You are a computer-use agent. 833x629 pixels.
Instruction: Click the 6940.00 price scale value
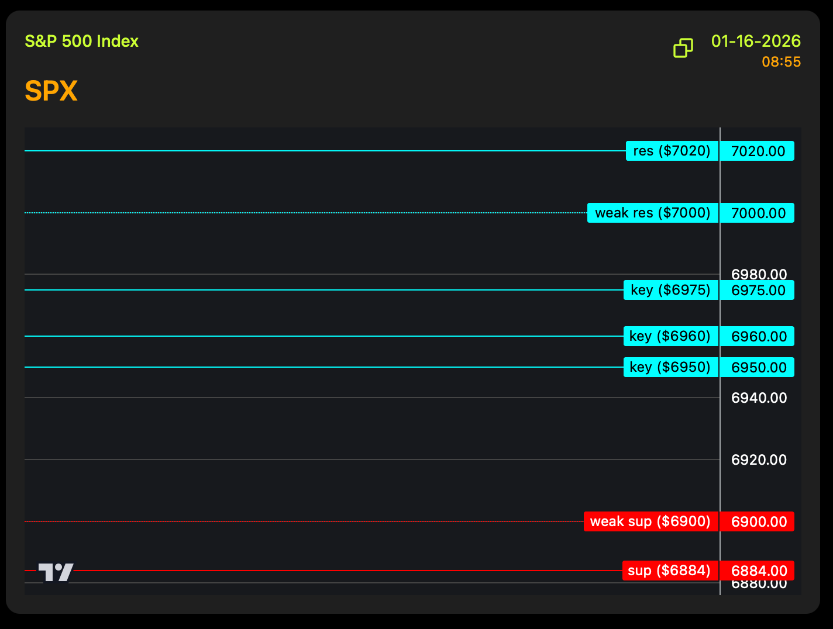click(x=759, y=398)
